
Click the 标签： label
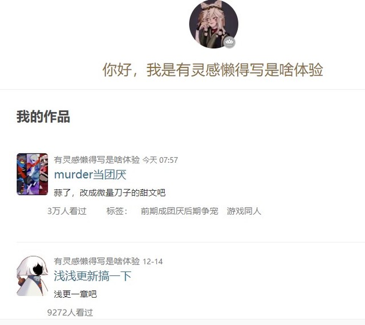pyautogui.click(x=116, y=211)
